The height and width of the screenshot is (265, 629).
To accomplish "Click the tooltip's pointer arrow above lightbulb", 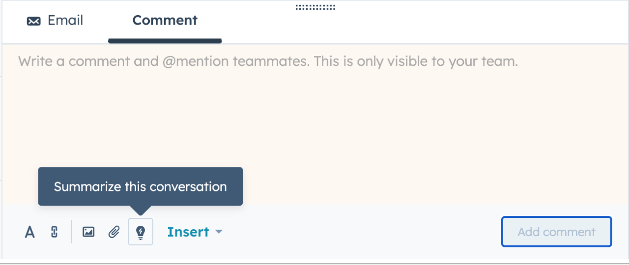I will click(x=141, y=210).
